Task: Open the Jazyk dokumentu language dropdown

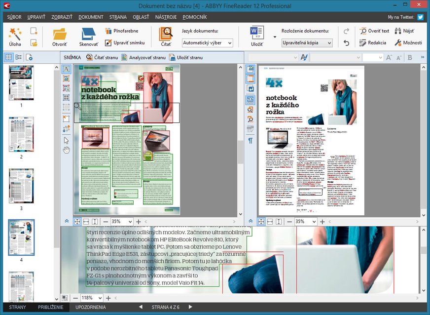Action: point(207,43)
